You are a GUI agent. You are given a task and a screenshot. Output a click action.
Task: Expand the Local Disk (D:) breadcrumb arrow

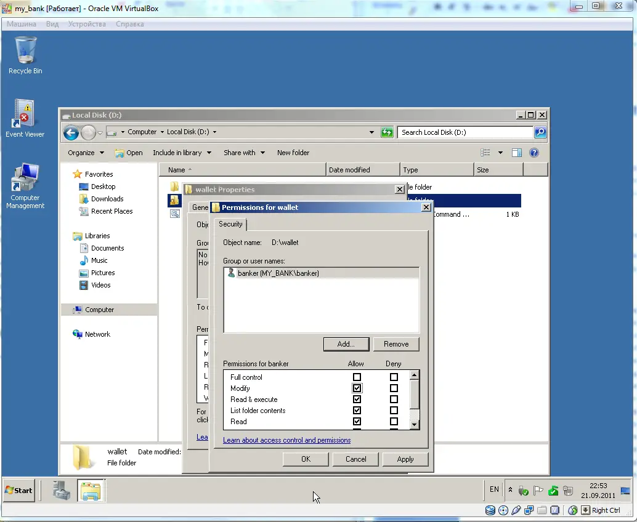coord(214,132)
